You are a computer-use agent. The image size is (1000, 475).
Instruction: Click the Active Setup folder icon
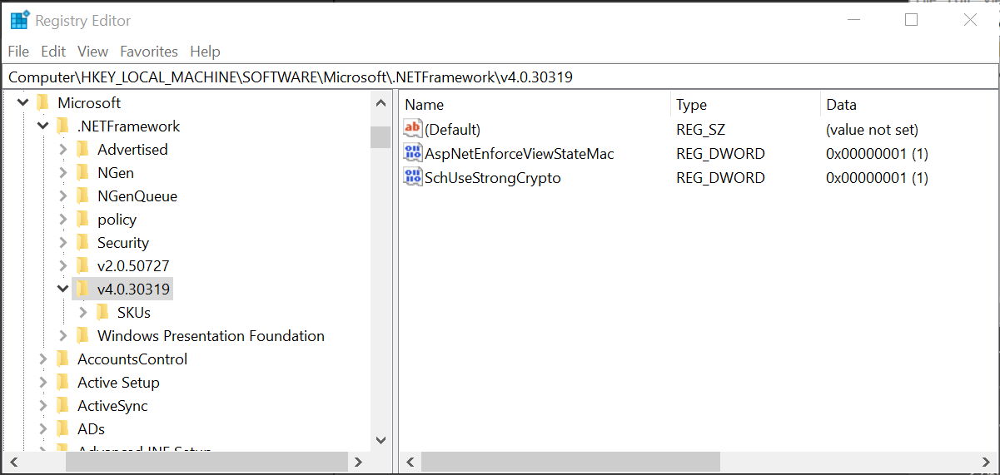pos(63,383)
